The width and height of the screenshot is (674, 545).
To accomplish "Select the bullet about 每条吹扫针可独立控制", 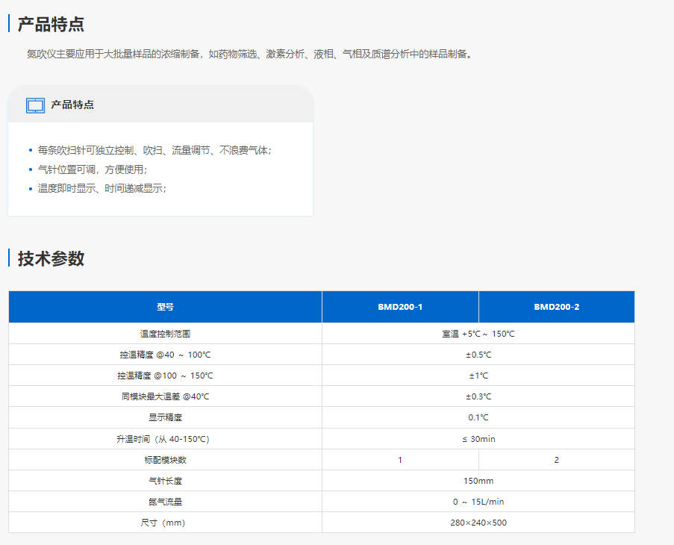I will click(155, 150).
